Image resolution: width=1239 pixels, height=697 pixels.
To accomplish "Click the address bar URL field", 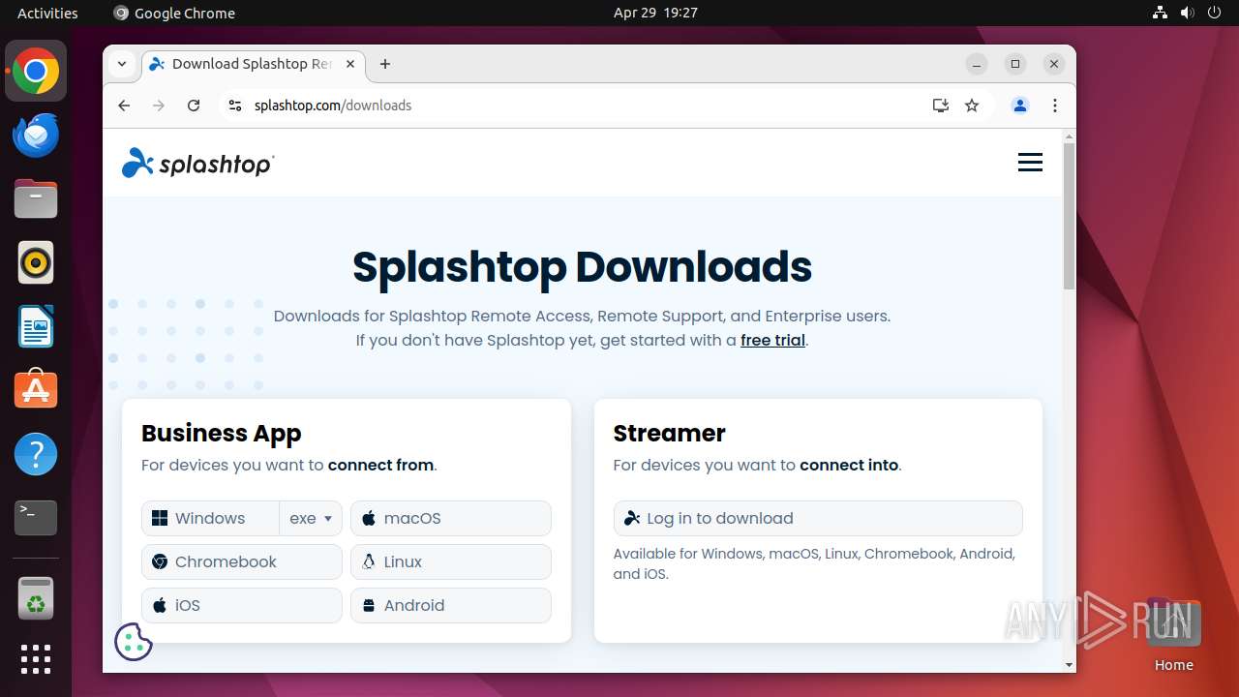I will [581, 106].
